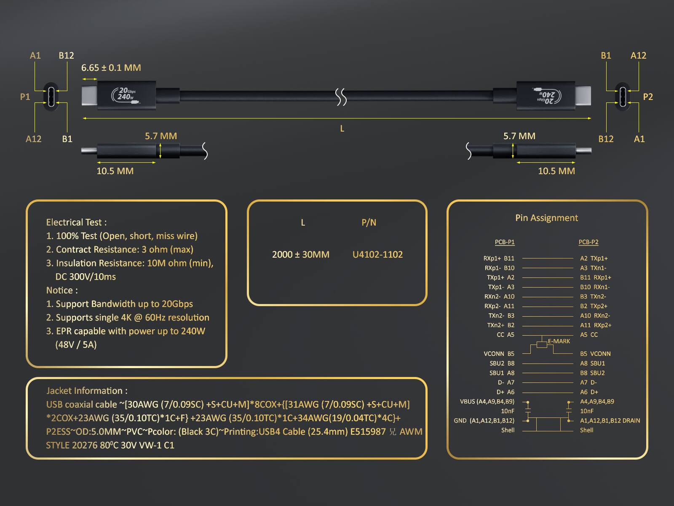674x506 pixels.
Task: Click the "B12" pin label above P1
Action: (66, 55)
